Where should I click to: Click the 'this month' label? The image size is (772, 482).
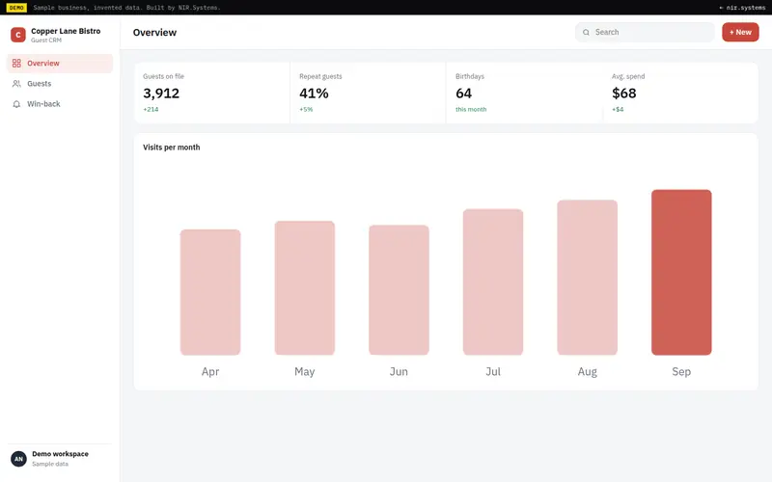(471, 109)
